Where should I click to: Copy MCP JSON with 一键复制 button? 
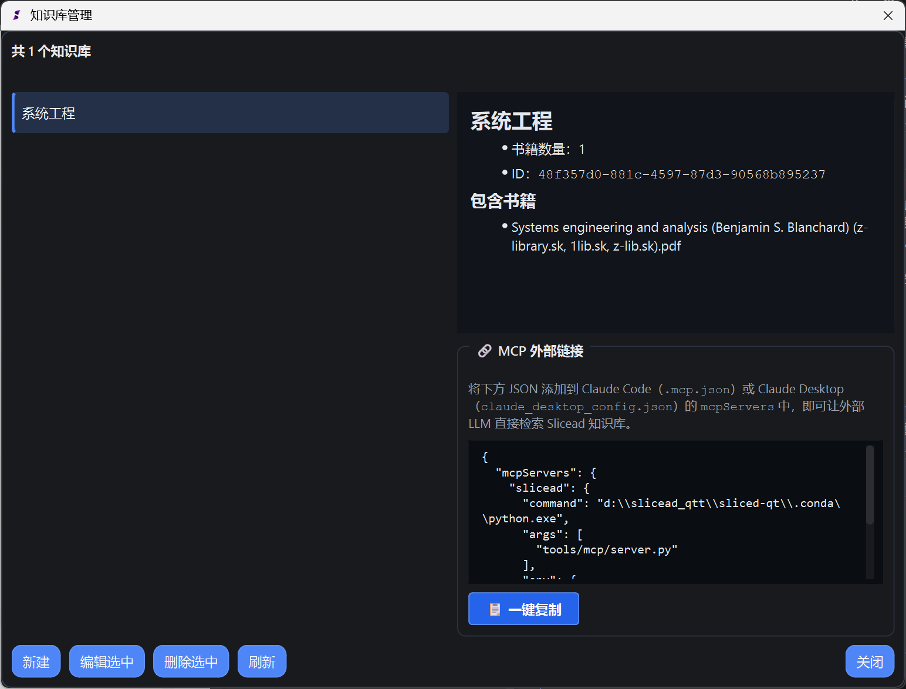523,609
